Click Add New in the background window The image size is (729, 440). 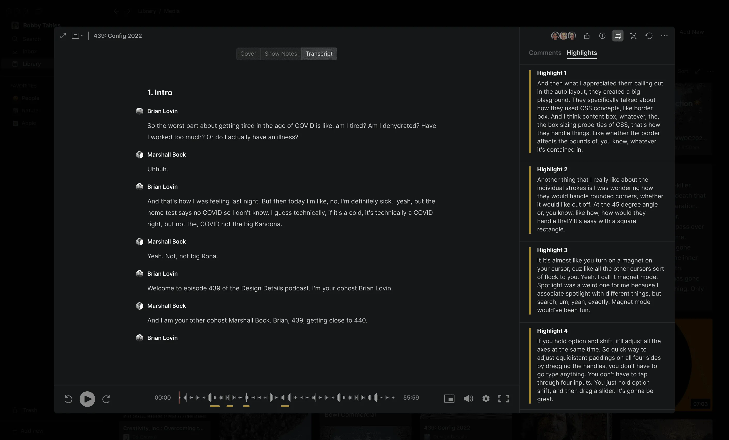692,32
